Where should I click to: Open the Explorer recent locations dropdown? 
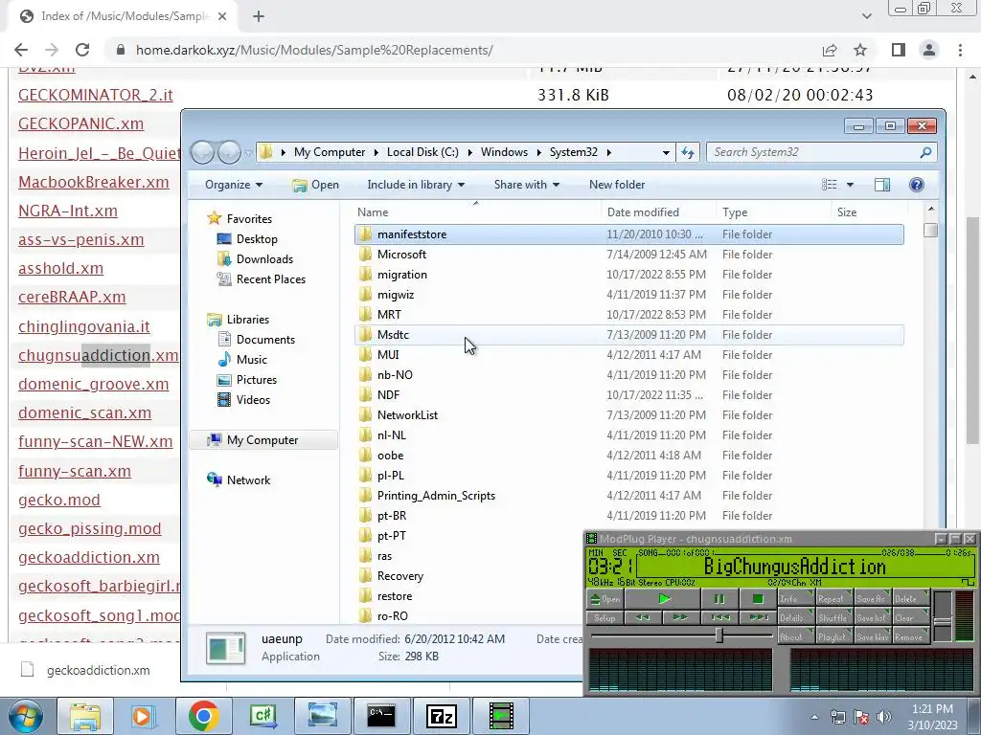248,152
